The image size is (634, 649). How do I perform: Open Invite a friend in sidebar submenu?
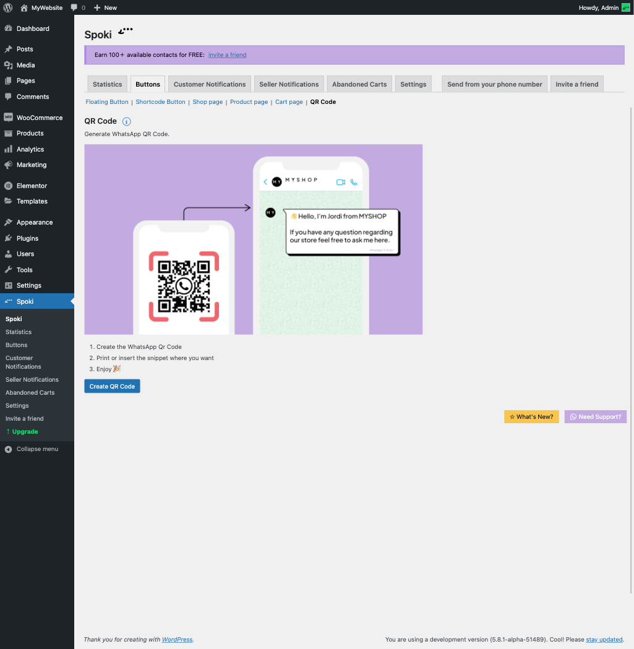pos(24,419)
